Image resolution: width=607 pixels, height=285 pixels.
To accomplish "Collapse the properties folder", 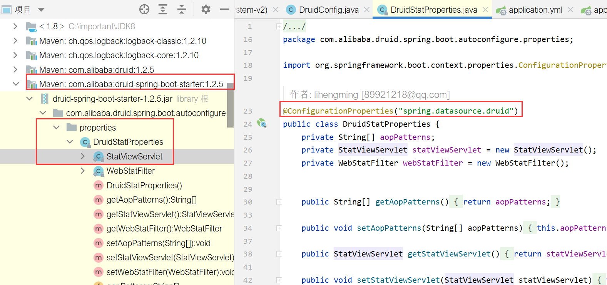I will [x=56, y=127].
